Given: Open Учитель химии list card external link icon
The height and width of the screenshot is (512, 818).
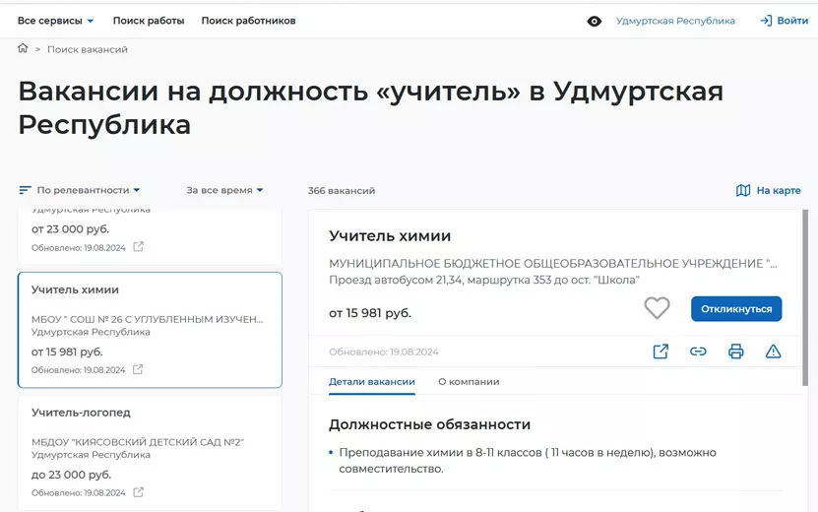Looking at the screenshot, I should pyautogui.click(x=138, y=370).
